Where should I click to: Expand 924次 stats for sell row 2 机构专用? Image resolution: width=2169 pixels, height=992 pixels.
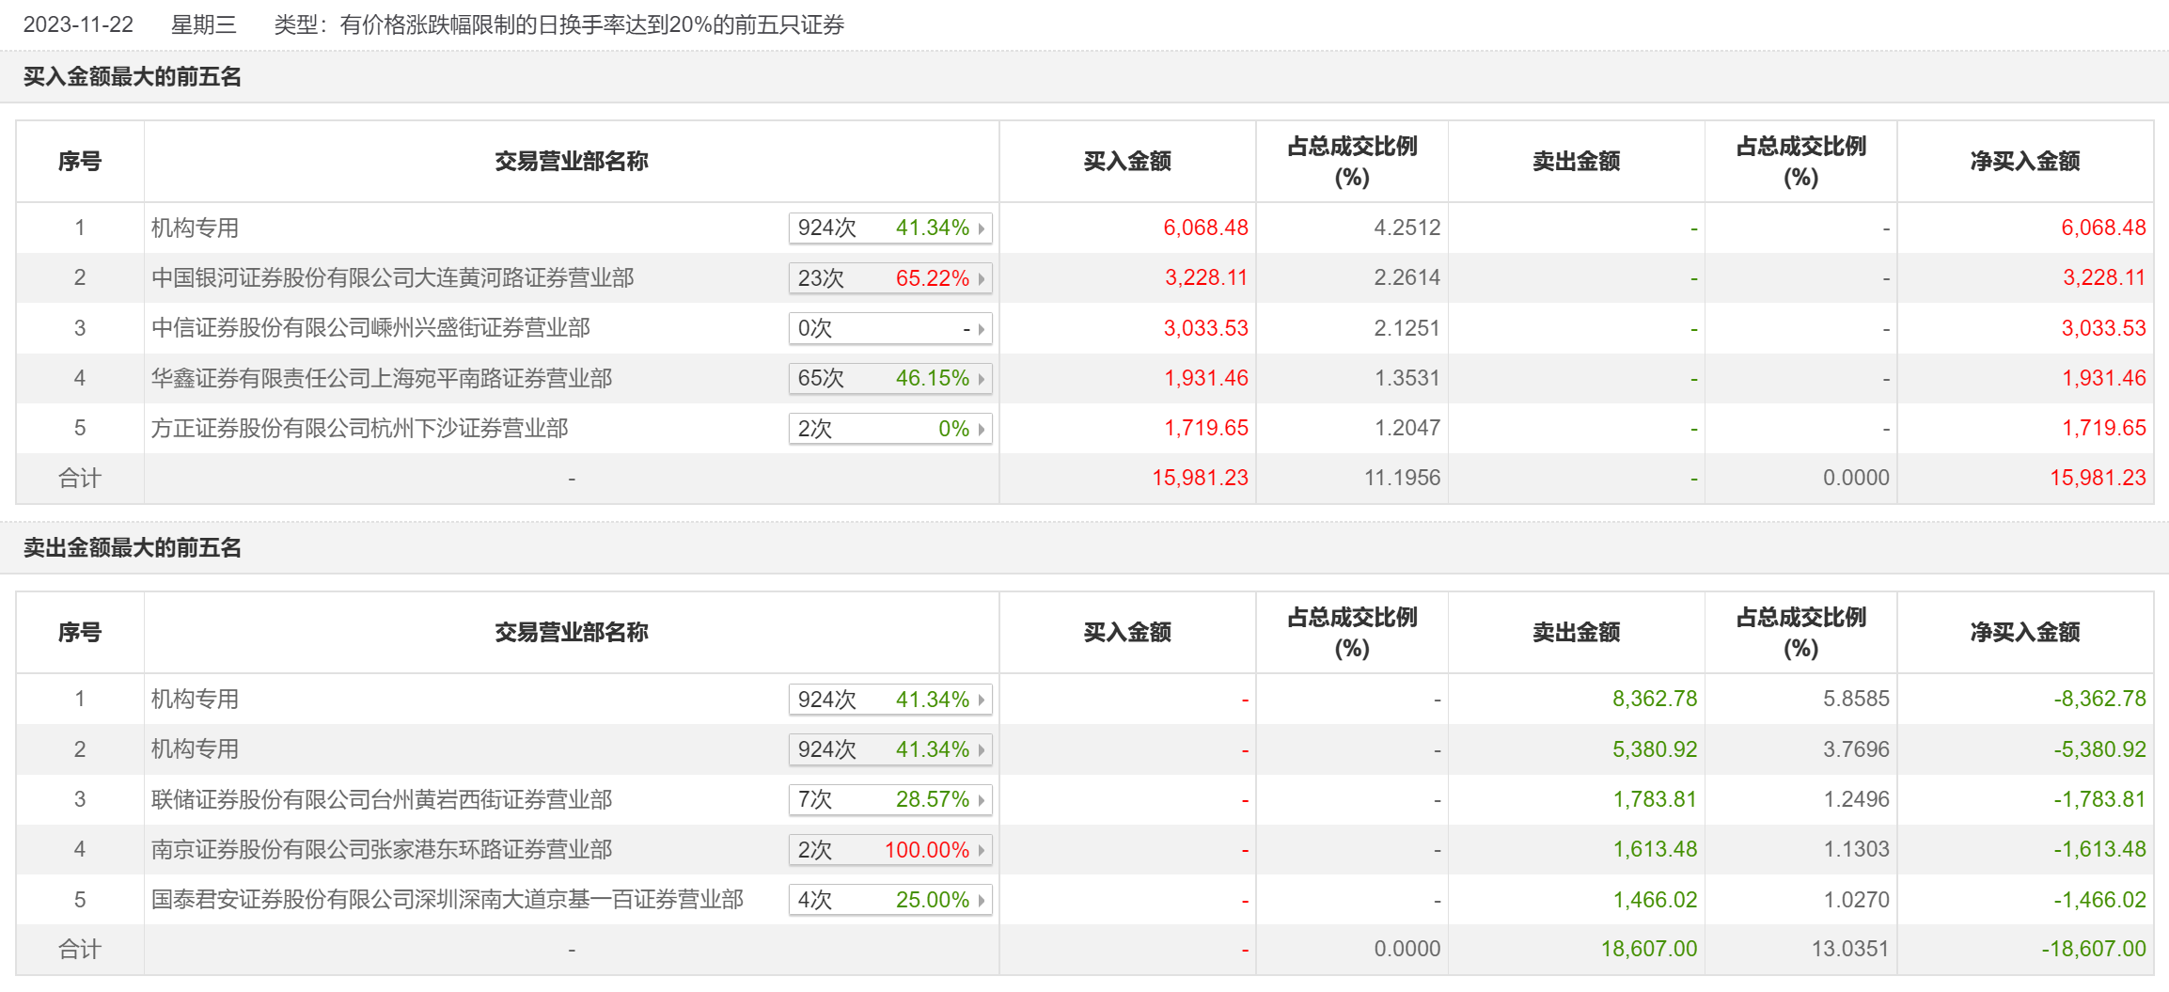(890, 749)
